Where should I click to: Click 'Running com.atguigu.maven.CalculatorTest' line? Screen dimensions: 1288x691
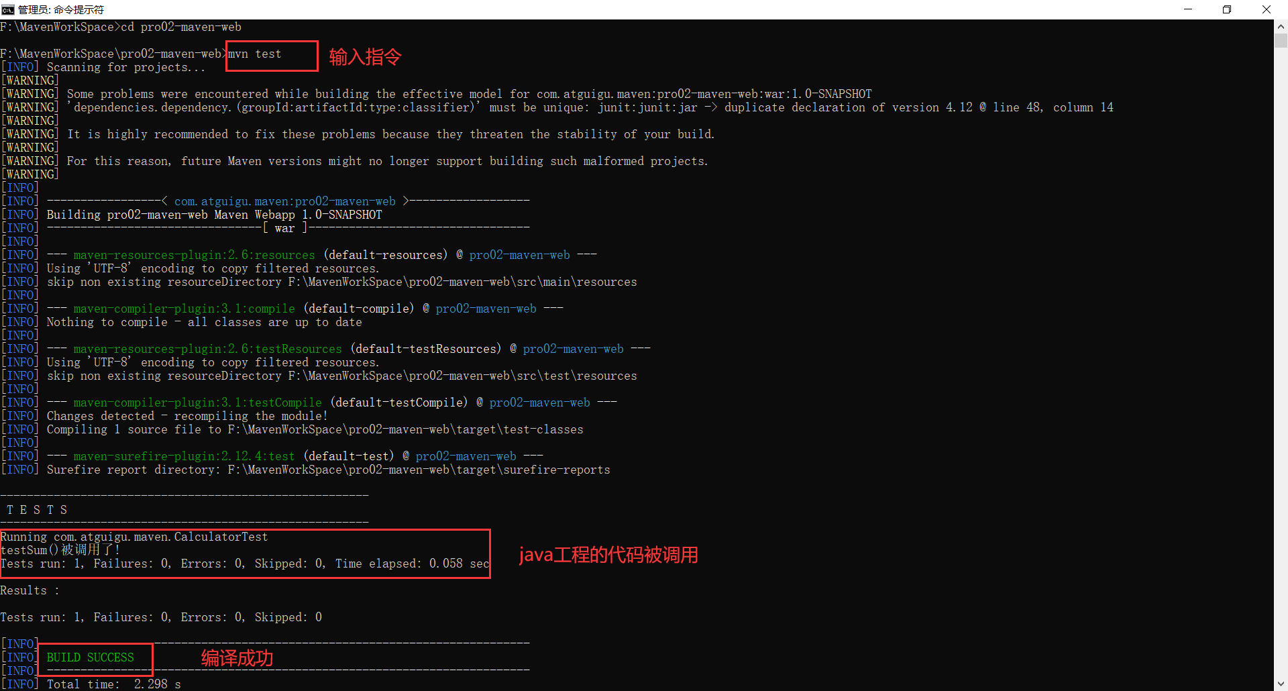134,537
